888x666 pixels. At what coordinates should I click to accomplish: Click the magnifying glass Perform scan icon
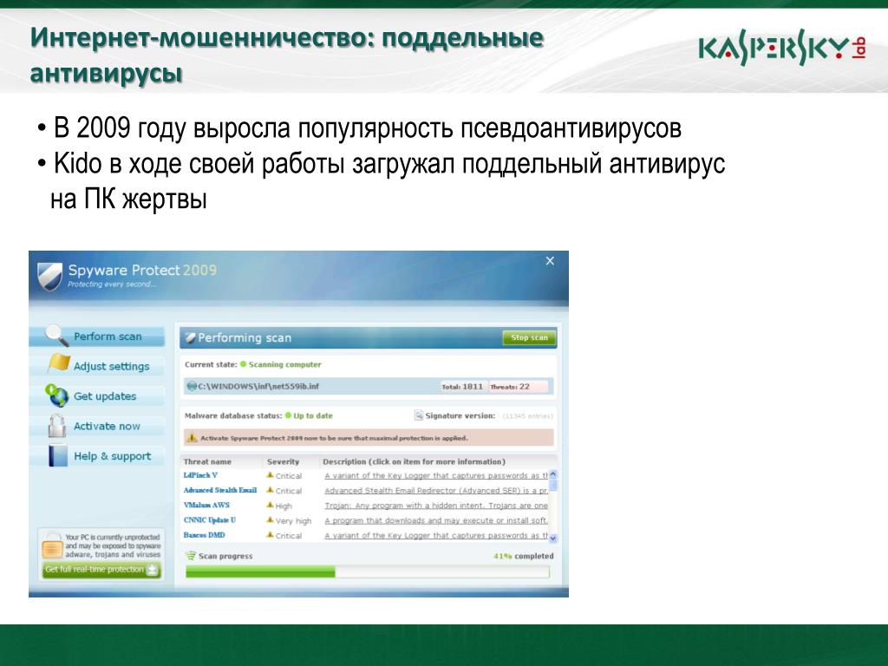click(56, 336)
